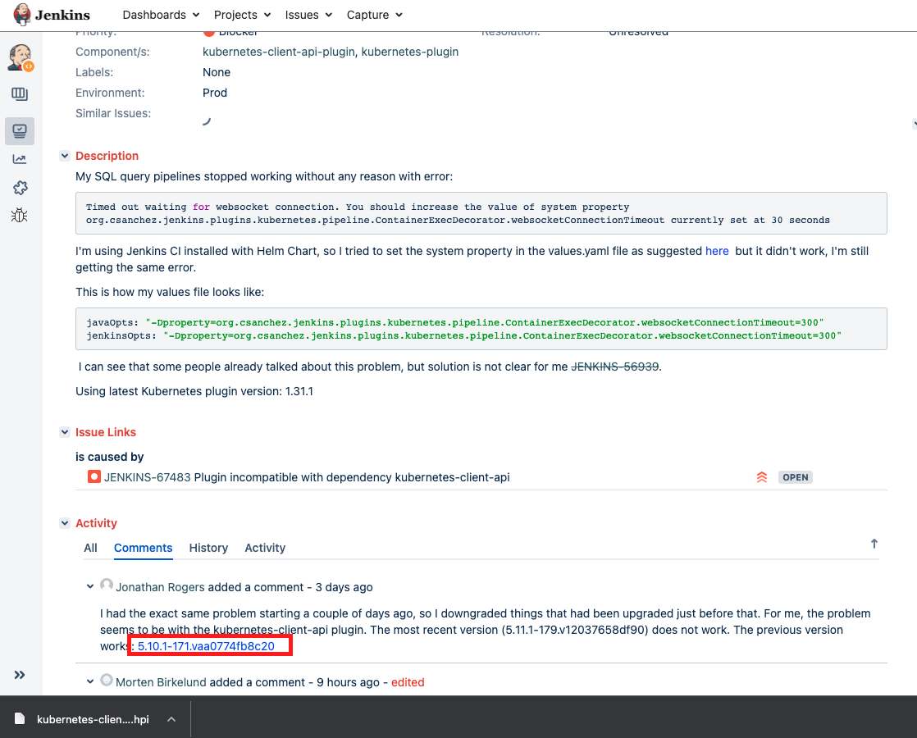The height and width of the screenshot is (738, 917).
Task: Click the 'is caused by' label
Action: (109, 457)
